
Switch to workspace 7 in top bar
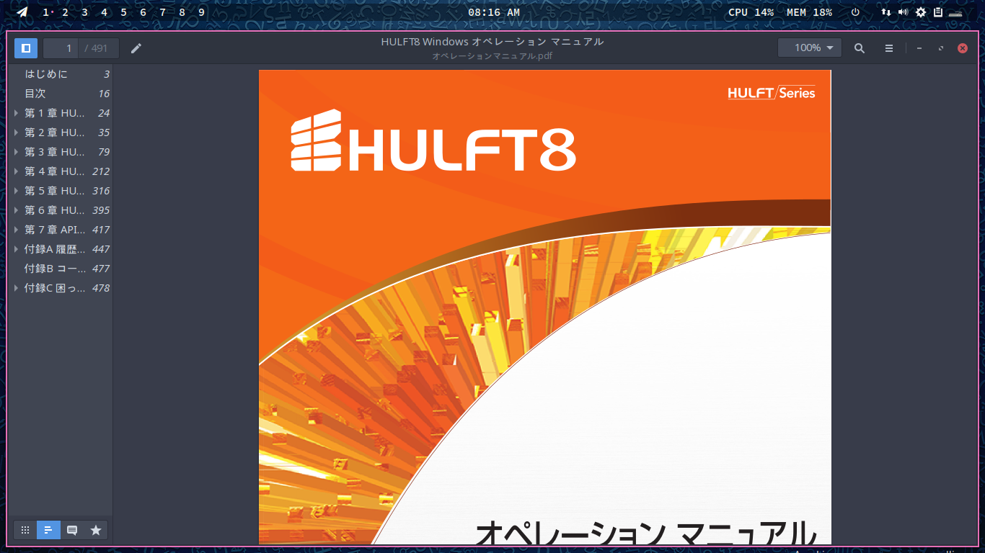(162, 12)
